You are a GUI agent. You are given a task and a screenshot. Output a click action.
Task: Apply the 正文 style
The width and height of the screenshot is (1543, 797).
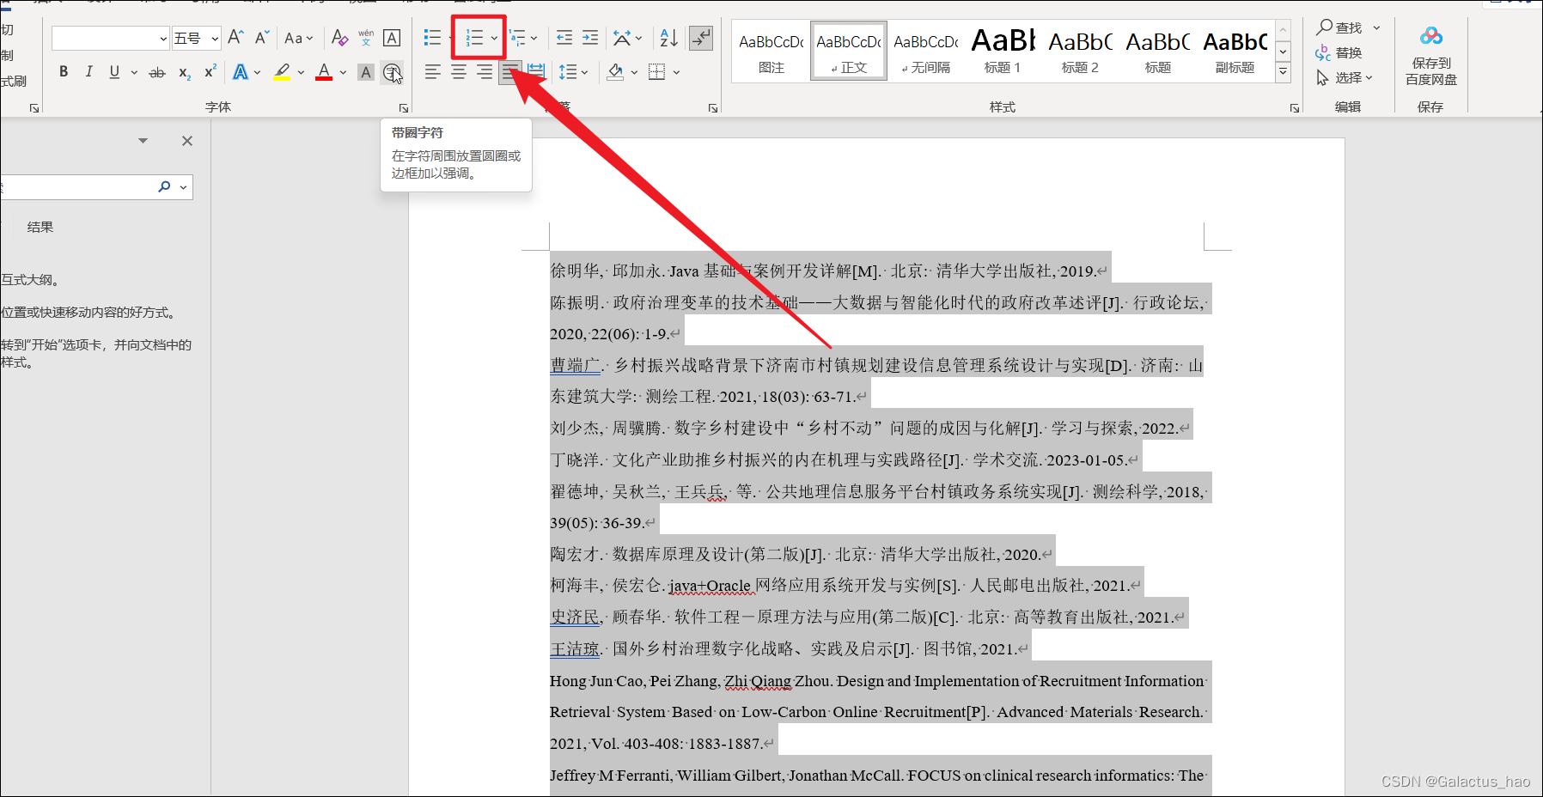click(x=849, y=52)
